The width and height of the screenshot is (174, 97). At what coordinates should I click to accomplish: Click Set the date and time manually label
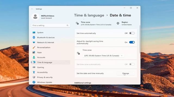pyautogui.click(x=90, y=73)
